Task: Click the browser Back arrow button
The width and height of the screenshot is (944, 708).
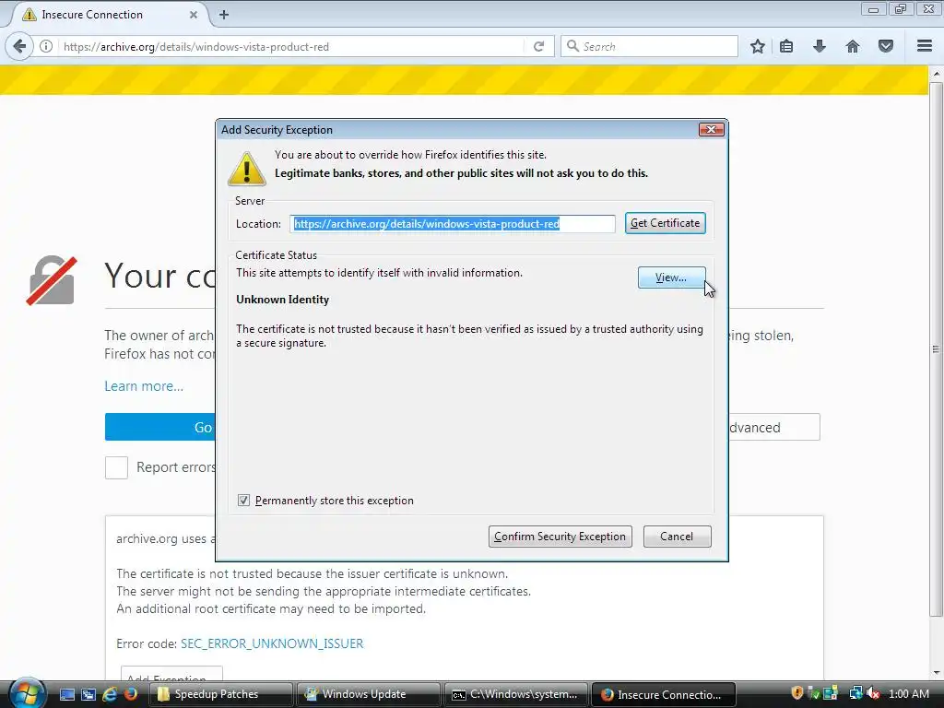Action: pos(20,46)
